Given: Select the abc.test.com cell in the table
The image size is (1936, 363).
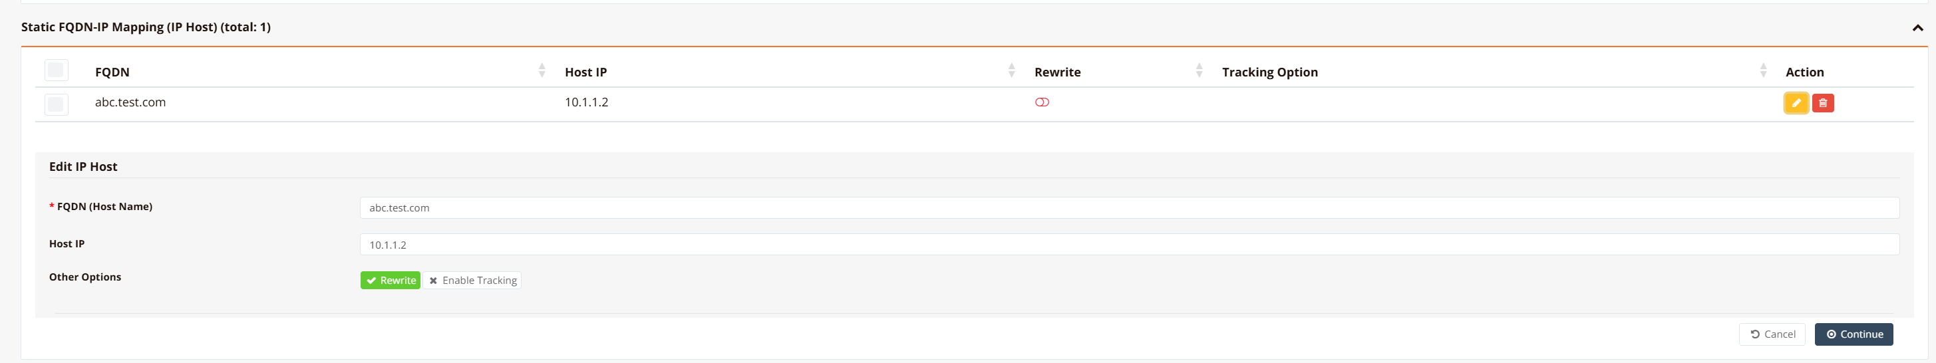Looking at the screenshot, I should (130, 102).
